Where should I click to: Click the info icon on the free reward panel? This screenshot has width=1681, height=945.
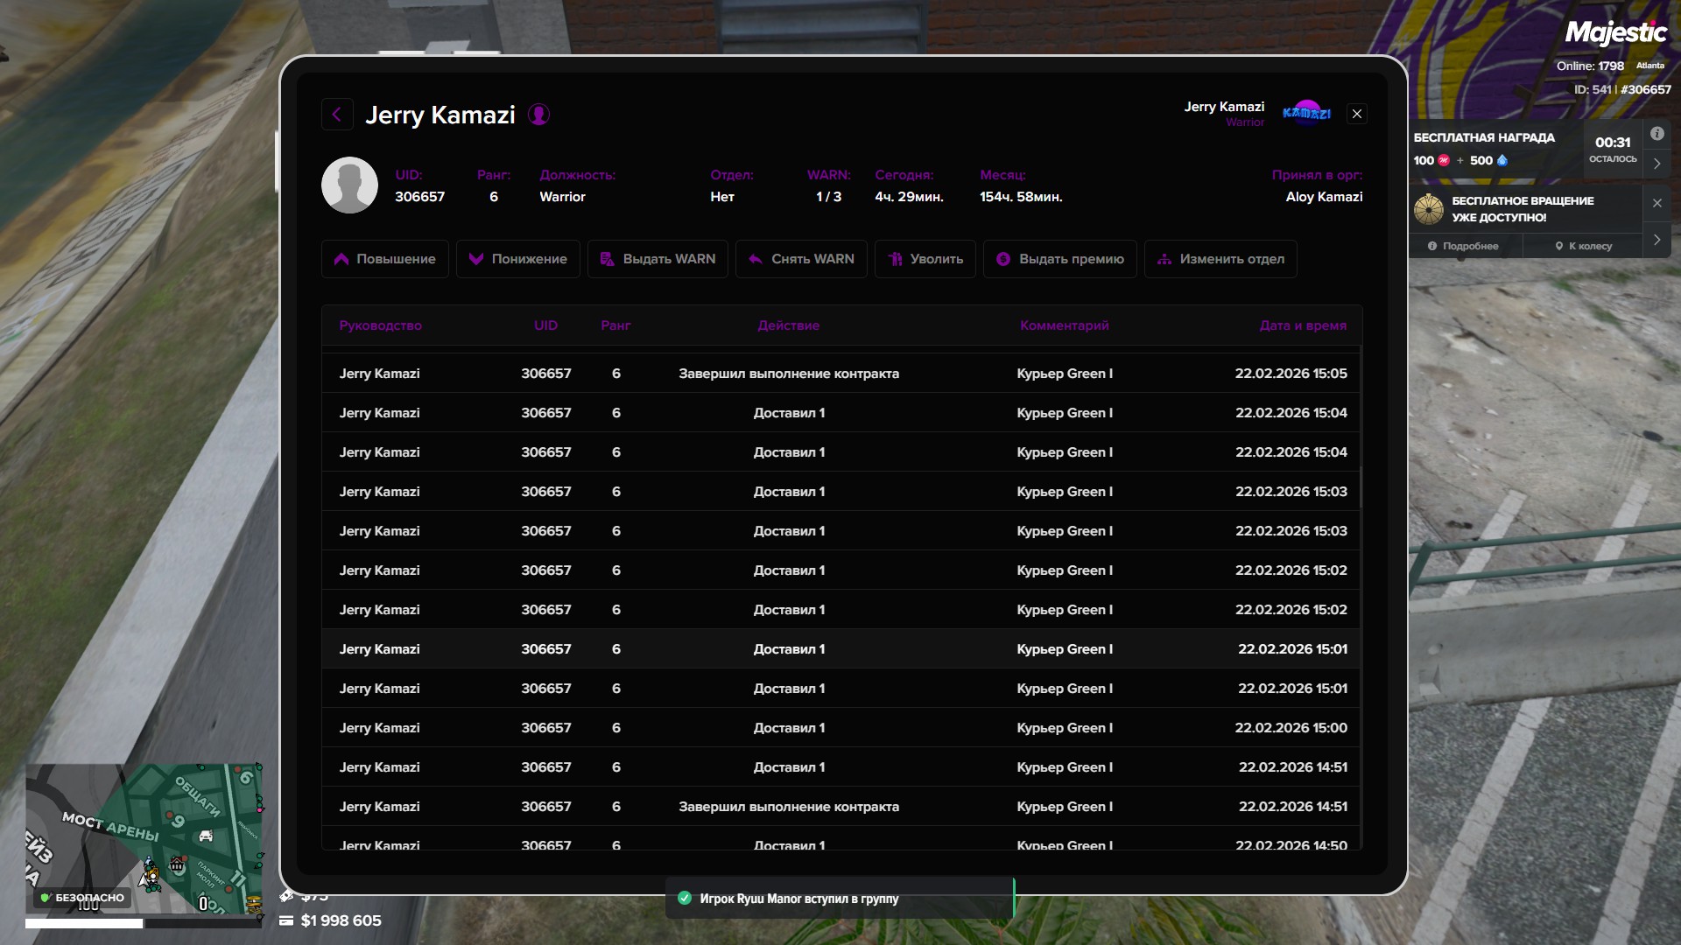(1656, 134)
